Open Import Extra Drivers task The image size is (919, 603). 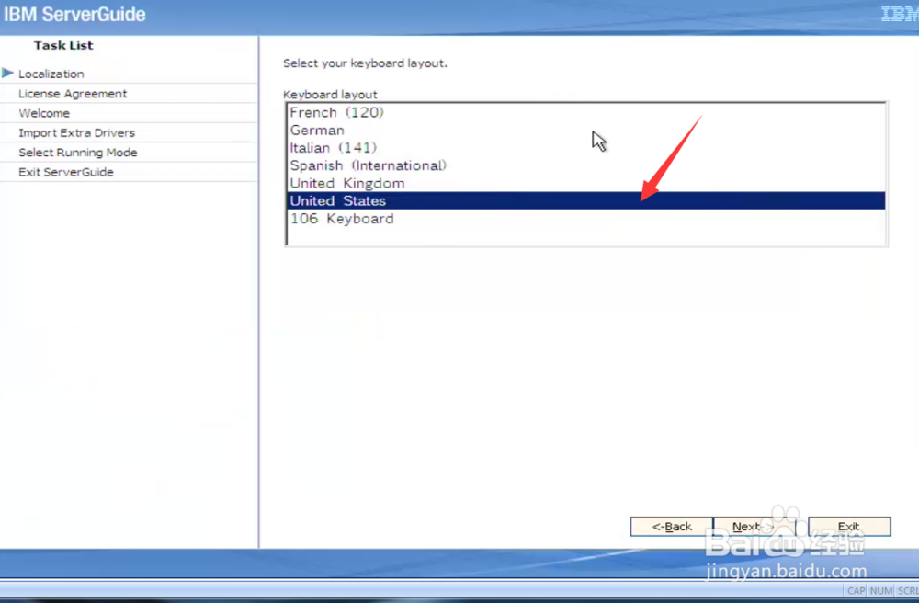[x=77, y=133]
